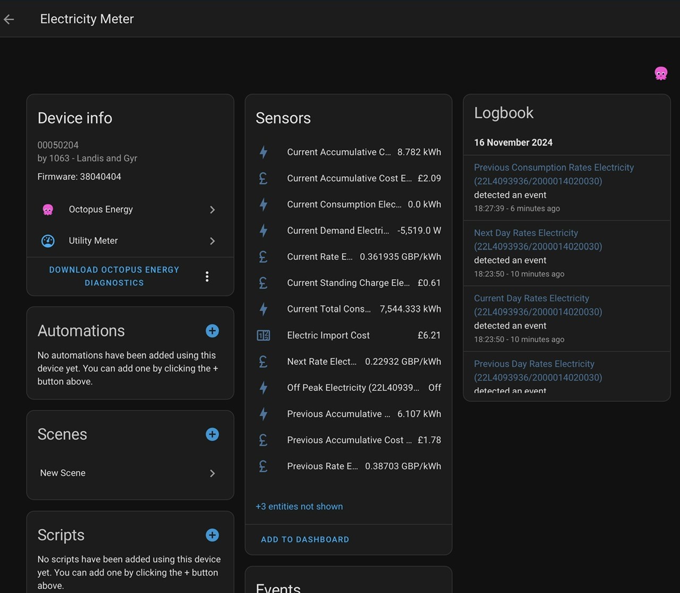Show the +3 entities not shown
The width and height of the screenshot is (680, 593).
coord(299,506)
